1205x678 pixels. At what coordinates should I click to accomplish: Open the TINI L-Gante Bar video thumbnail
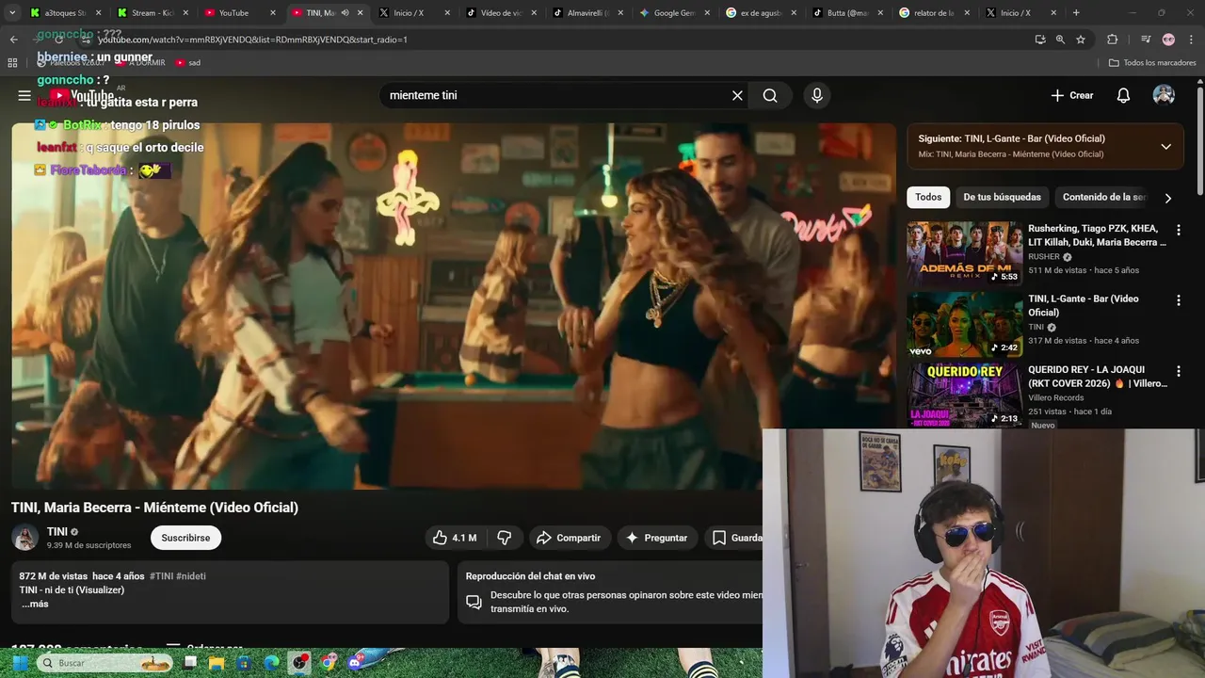coord(964,324)
